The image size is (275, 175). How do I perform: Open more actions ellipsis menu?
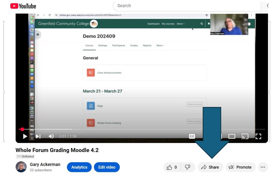(x=263, y=167)
